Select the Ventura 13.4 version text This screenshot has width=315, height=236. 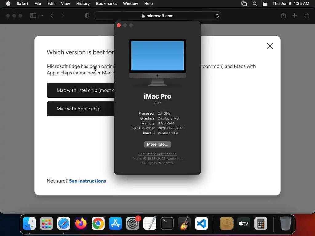[168, 133]
